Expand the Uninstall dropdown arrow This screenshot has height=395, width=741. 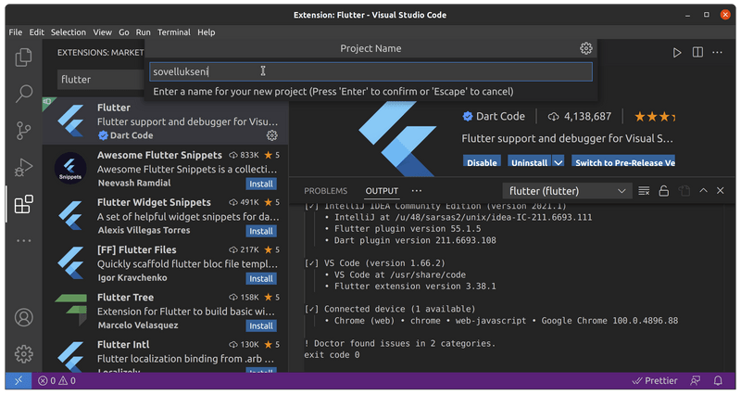(558, 162)
